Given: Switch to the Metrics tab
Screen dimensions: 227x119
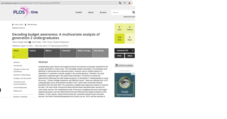Looking at the screenshot, I should [49, 51].
